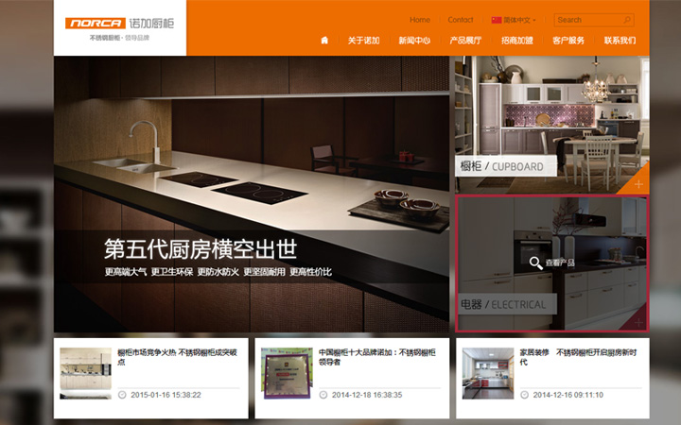Click thumbnail of 家居装修 article

click(488, 373)
